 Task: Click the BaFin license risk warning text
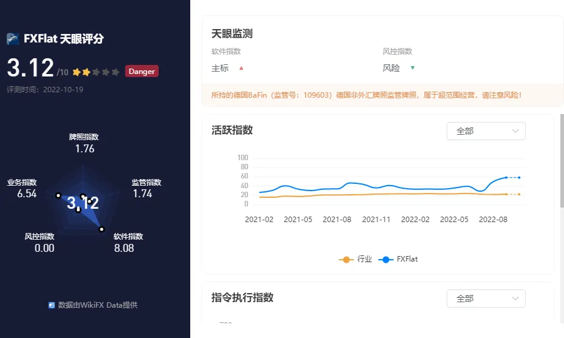(366, 95)
